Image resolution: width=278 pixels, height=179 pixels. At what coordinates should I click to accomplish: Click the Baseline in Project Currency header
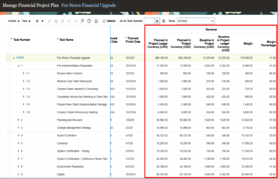pyautogui.click(x=204, y=44)
